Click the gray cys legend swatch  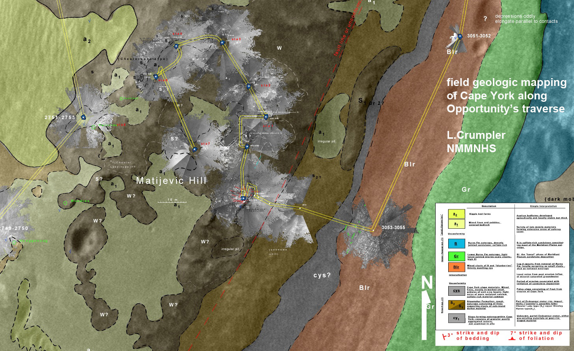click(x=456, y=291)
